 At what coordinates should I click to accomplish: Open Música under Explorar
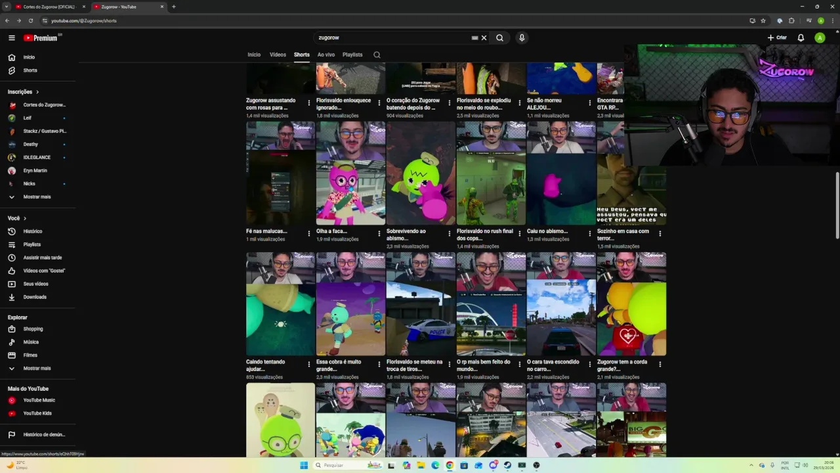click(x=31, y=342)
